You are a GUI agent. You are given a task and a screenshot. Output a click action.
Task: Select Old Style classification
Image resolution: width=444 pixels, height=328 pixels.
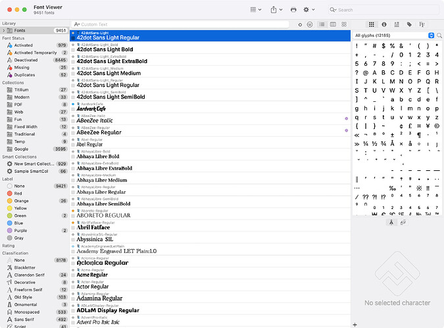click(34, 298)
